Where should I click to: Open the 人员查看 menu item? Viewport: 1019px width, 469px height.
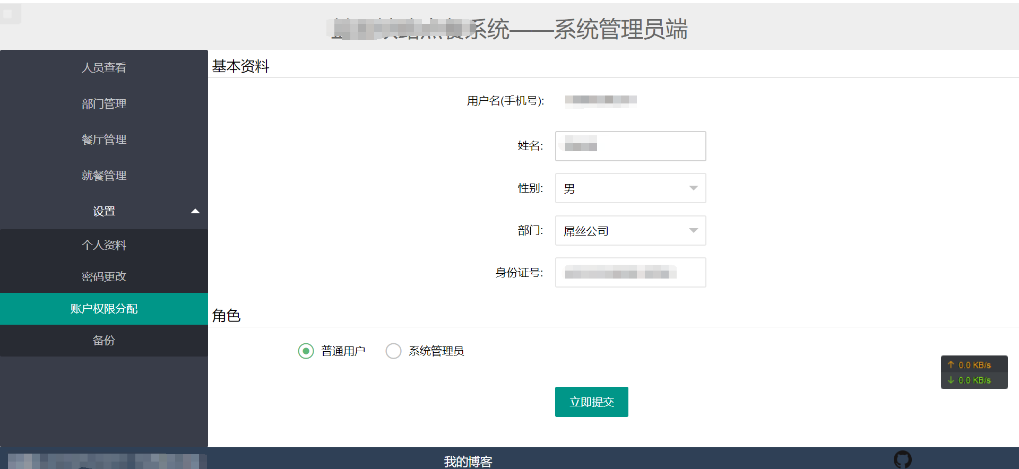[104, 68]
